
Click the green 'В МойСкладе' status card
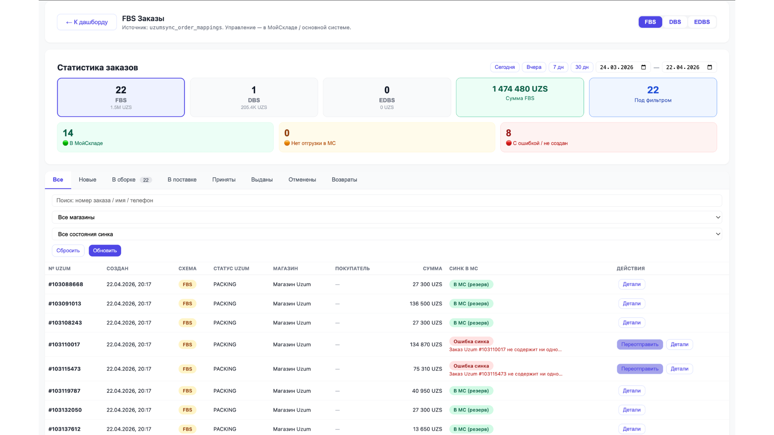click(165, 137)
